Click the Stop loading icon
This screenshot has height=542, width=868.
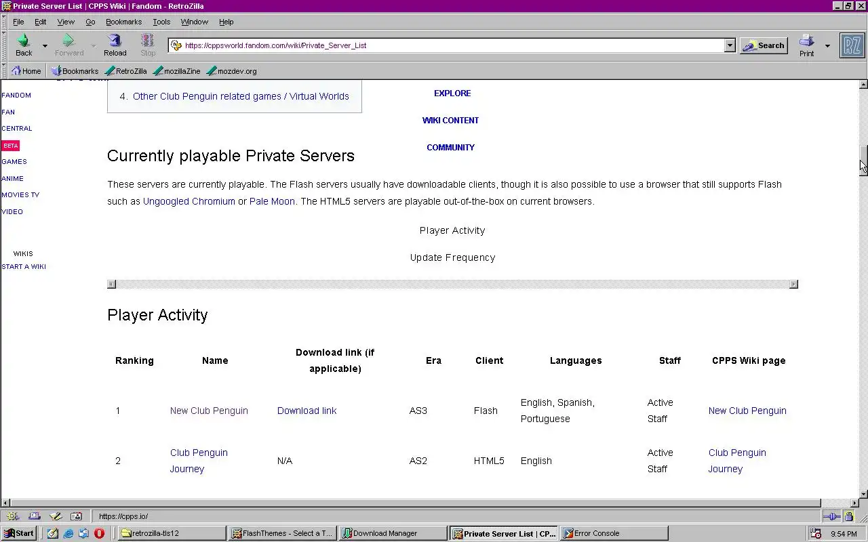click(147, 40)
